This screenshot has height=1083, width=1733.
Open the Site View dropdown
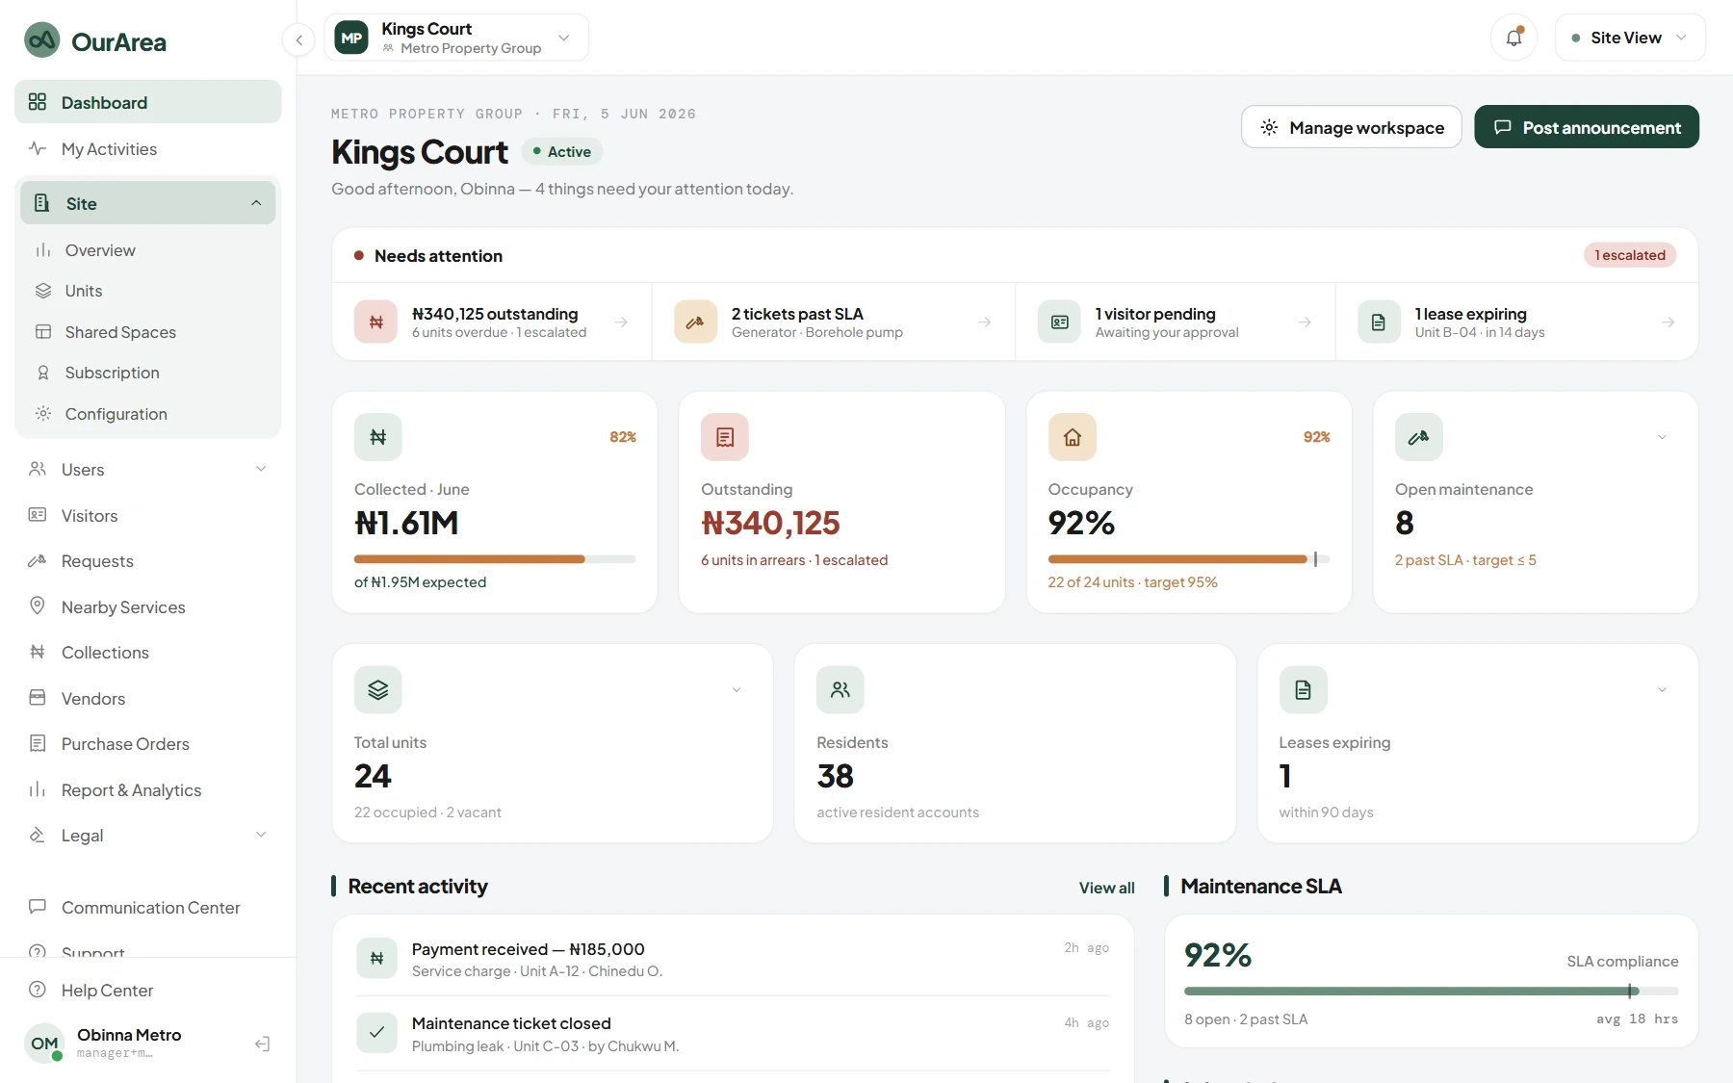click(1630, 38)
